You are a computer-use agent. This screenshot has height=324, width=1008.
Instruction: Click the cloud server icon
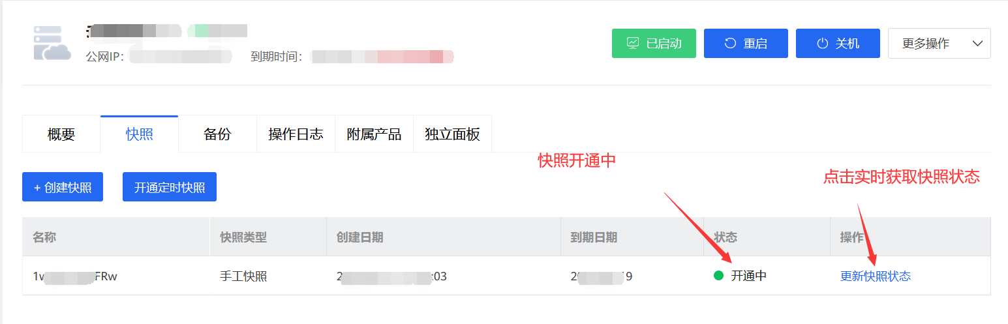[52, 43]
